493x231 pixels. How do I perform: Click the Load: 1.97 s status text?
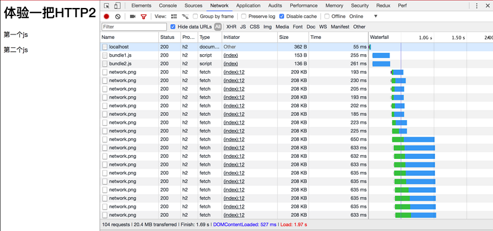(293, 225)
